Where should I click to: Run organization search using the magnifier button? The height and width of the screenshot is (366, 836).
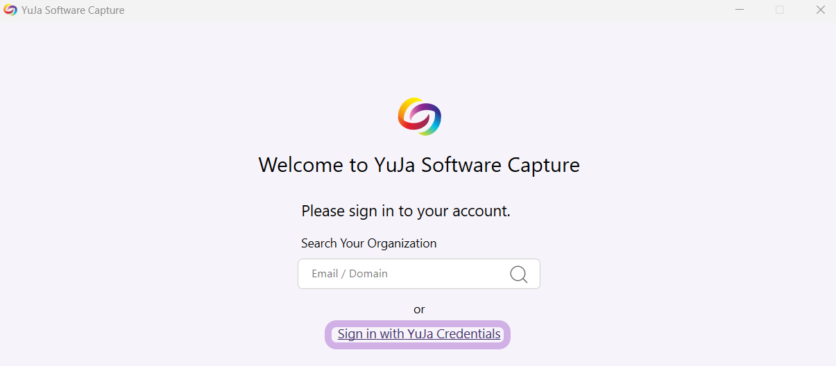click(x=518, y=274)
